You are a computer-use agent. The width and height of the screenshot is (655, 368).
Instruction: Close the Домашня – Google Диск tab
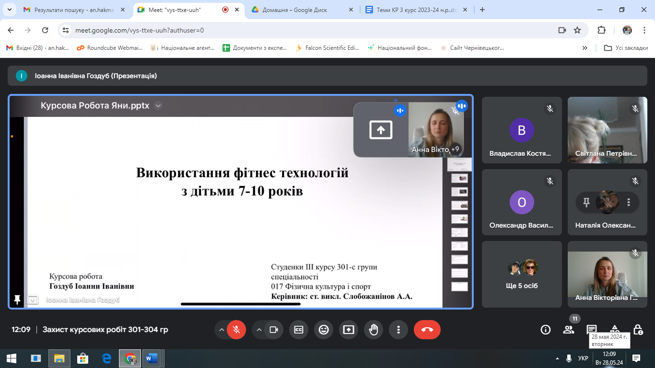coord(351,10)
